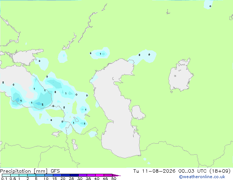Click the 0.5–1 mm legend color band
Image resolution: width=233 pixels, height=180 pixels.
15,175
